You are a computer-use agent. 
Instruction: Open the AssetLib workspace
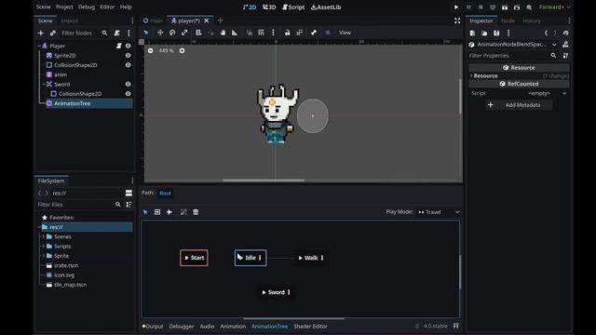point(326,7)
